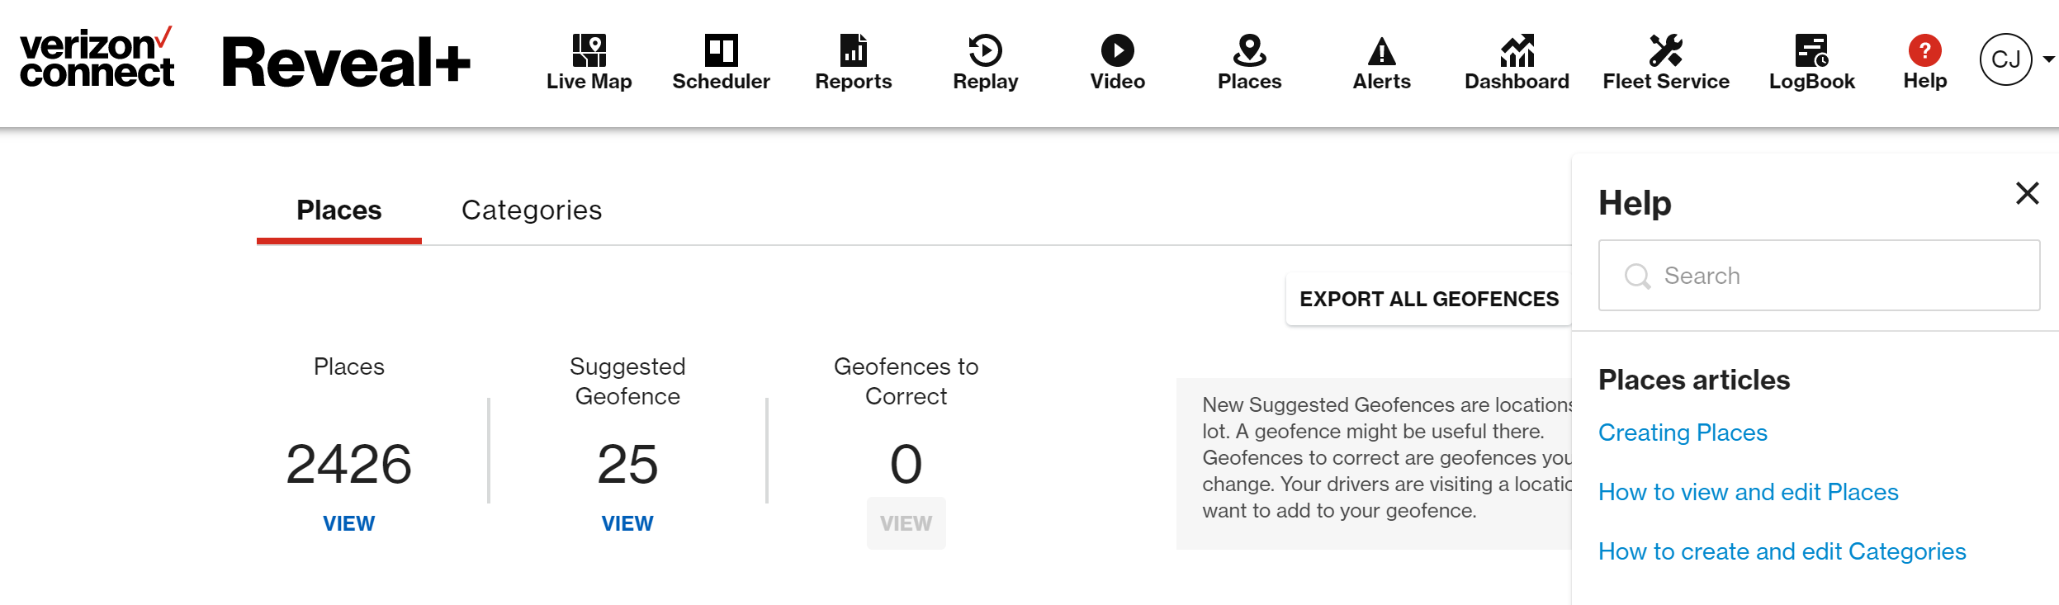
Task: Select the Places tab
Action: [338, 210]
